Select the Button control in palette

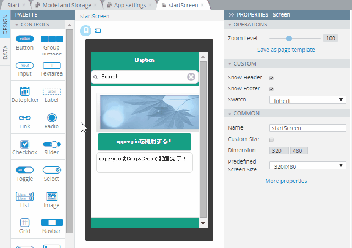tap(25, 42)
